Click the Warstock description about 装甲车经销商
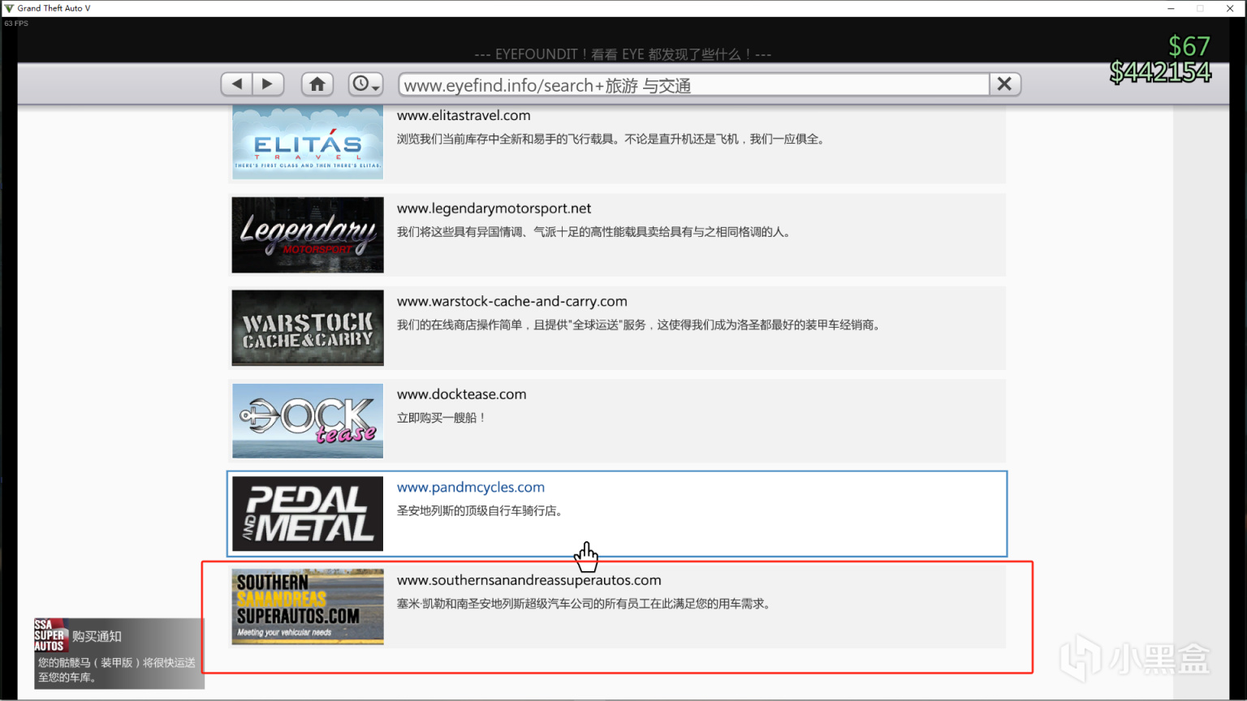The image size is (1247, 701). 640,325
